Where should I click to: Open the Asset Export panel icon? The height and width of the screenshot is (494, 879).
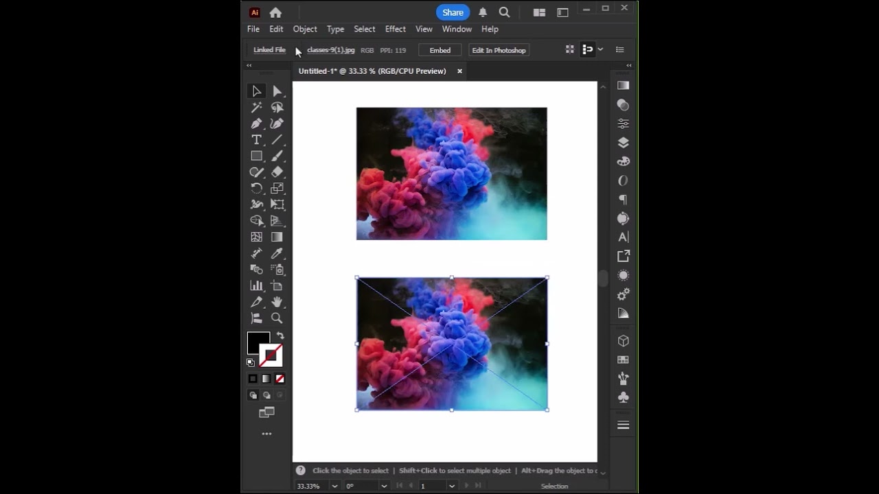[623, 256]
